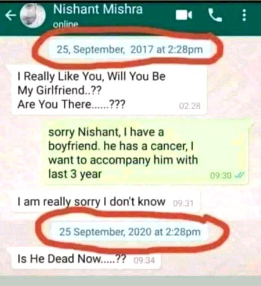Tap the 09:30 sent message timestamp
Screen dimensions: 261x286
point(221,176)
